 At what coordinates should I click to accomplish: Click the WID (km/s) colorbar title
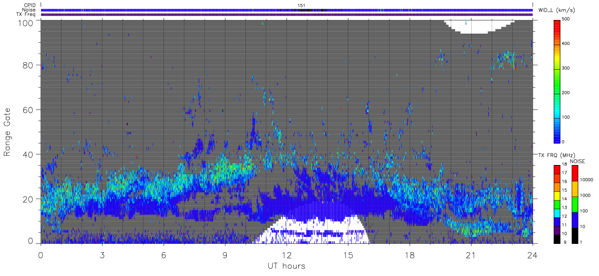tap(558, 10)
